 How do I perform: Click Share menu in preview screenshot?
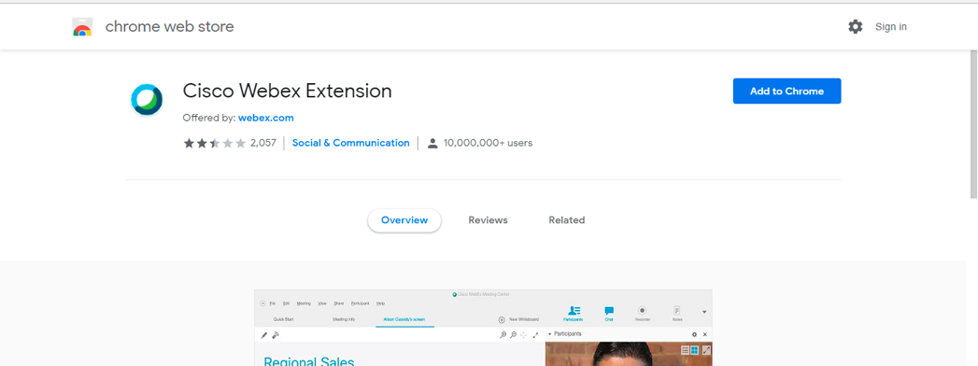(x=339, y=303)
